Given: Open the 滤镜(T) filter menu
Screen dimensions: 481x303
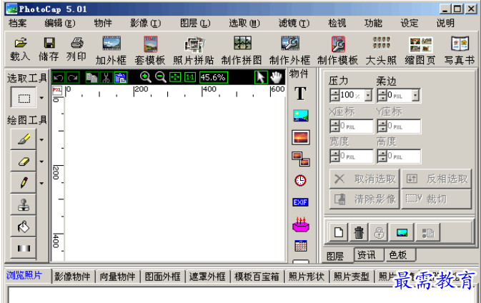Looking at the screenshot, I should click(x=294, y=23).
